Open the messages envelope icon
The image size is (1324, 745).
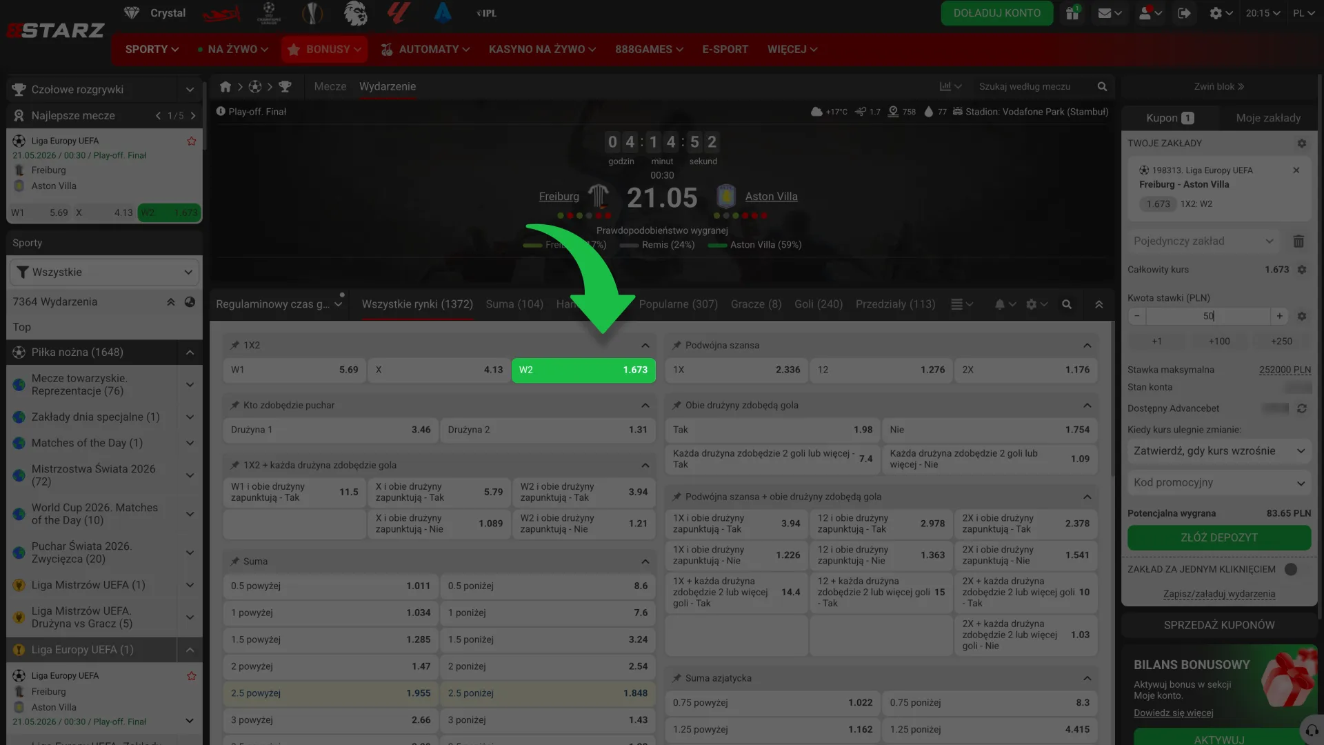coord(1110,13)
